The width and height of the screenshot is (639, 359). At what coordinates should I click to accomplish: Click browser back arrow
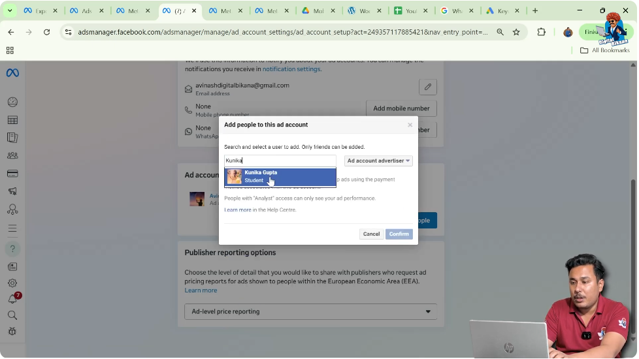click(11, 32)
